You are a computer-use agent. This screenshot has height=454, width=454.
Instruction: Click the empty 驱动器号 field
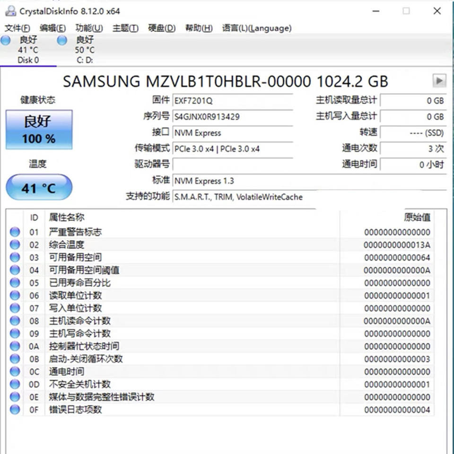233,165
